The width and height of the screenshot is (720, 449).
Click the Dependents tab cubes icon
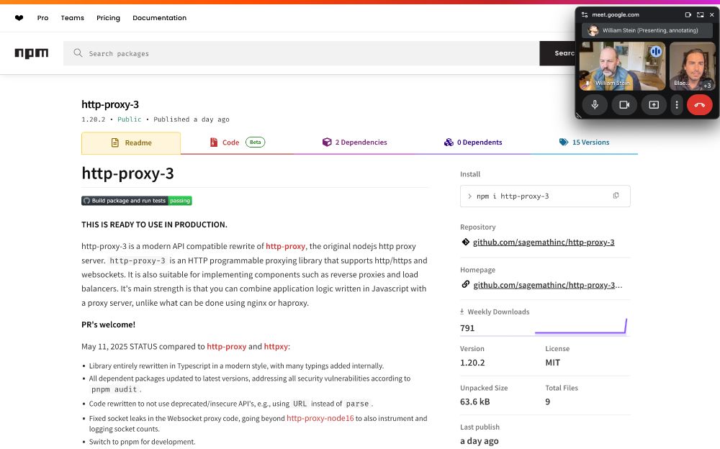449,142
